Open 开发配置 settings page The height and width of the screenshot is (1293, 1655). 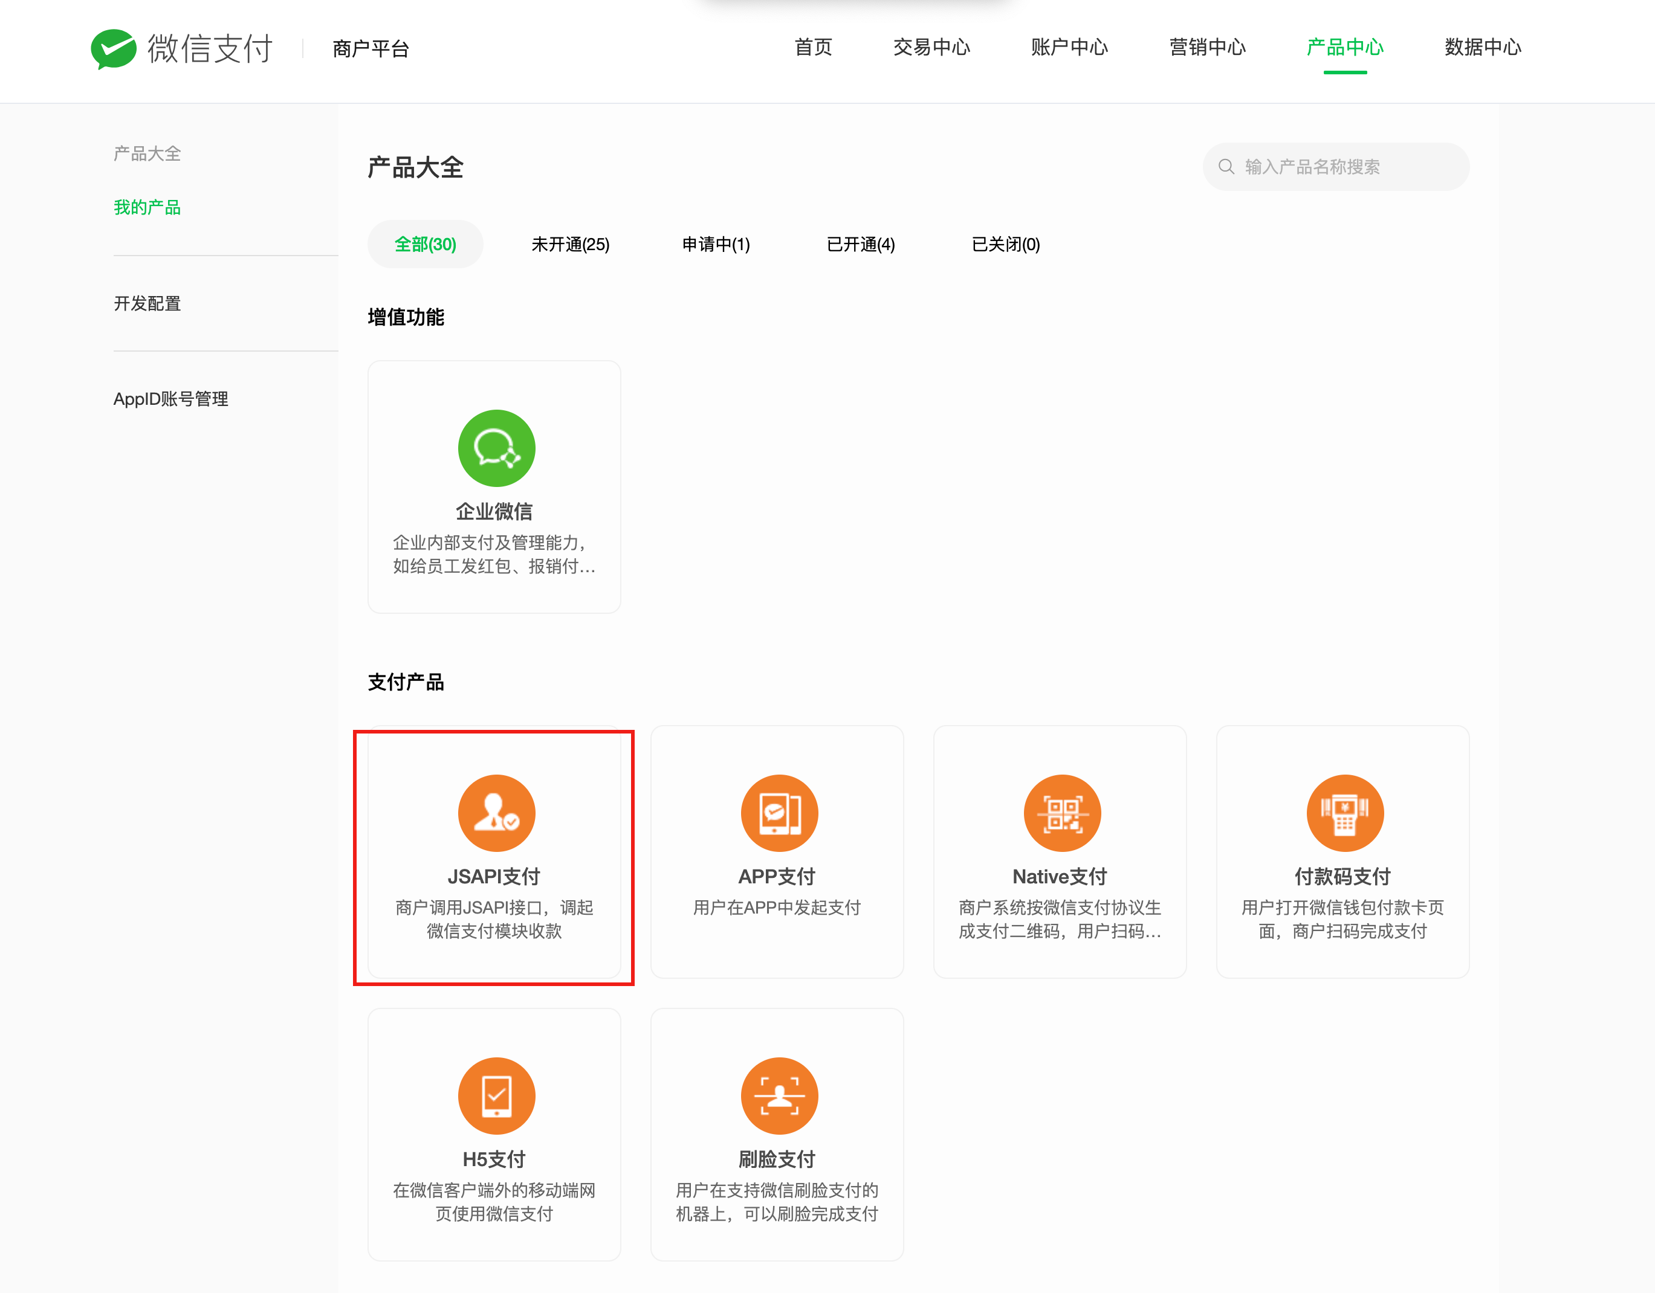[x=147, y=303]
